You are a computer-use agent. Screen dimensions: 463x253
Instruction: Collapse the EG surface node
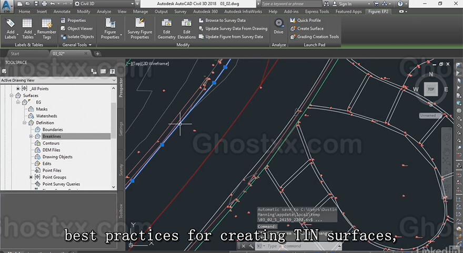[x=18, y=102]
